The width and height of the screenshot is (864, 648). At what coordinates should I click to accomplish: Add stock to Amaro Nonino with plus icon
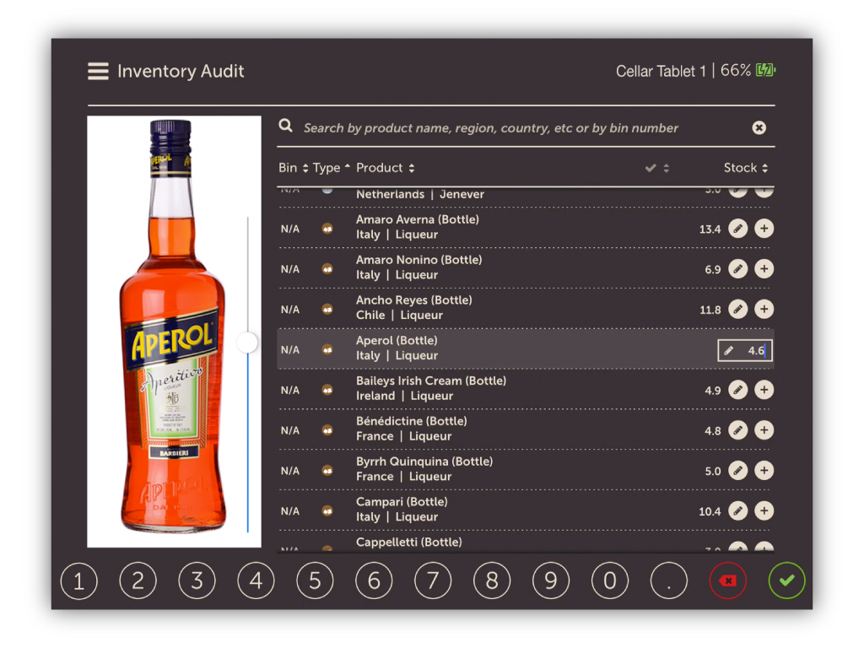[764, 269]
